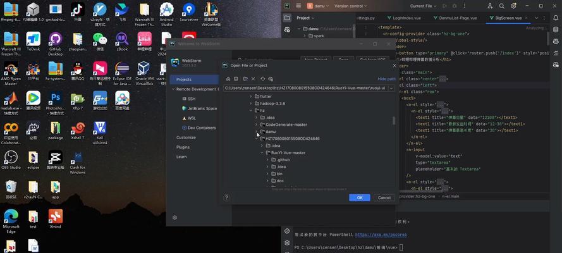Open OBS Studio desktop icon

(11, 160)
